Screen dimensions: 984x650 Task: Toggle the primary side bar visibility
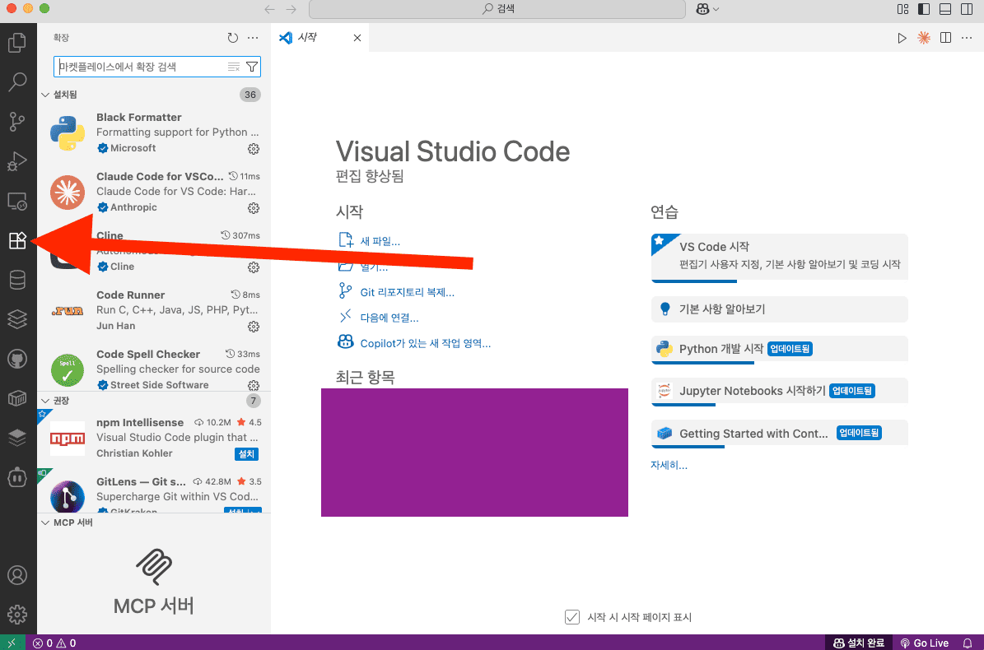[x=924, y=9]
